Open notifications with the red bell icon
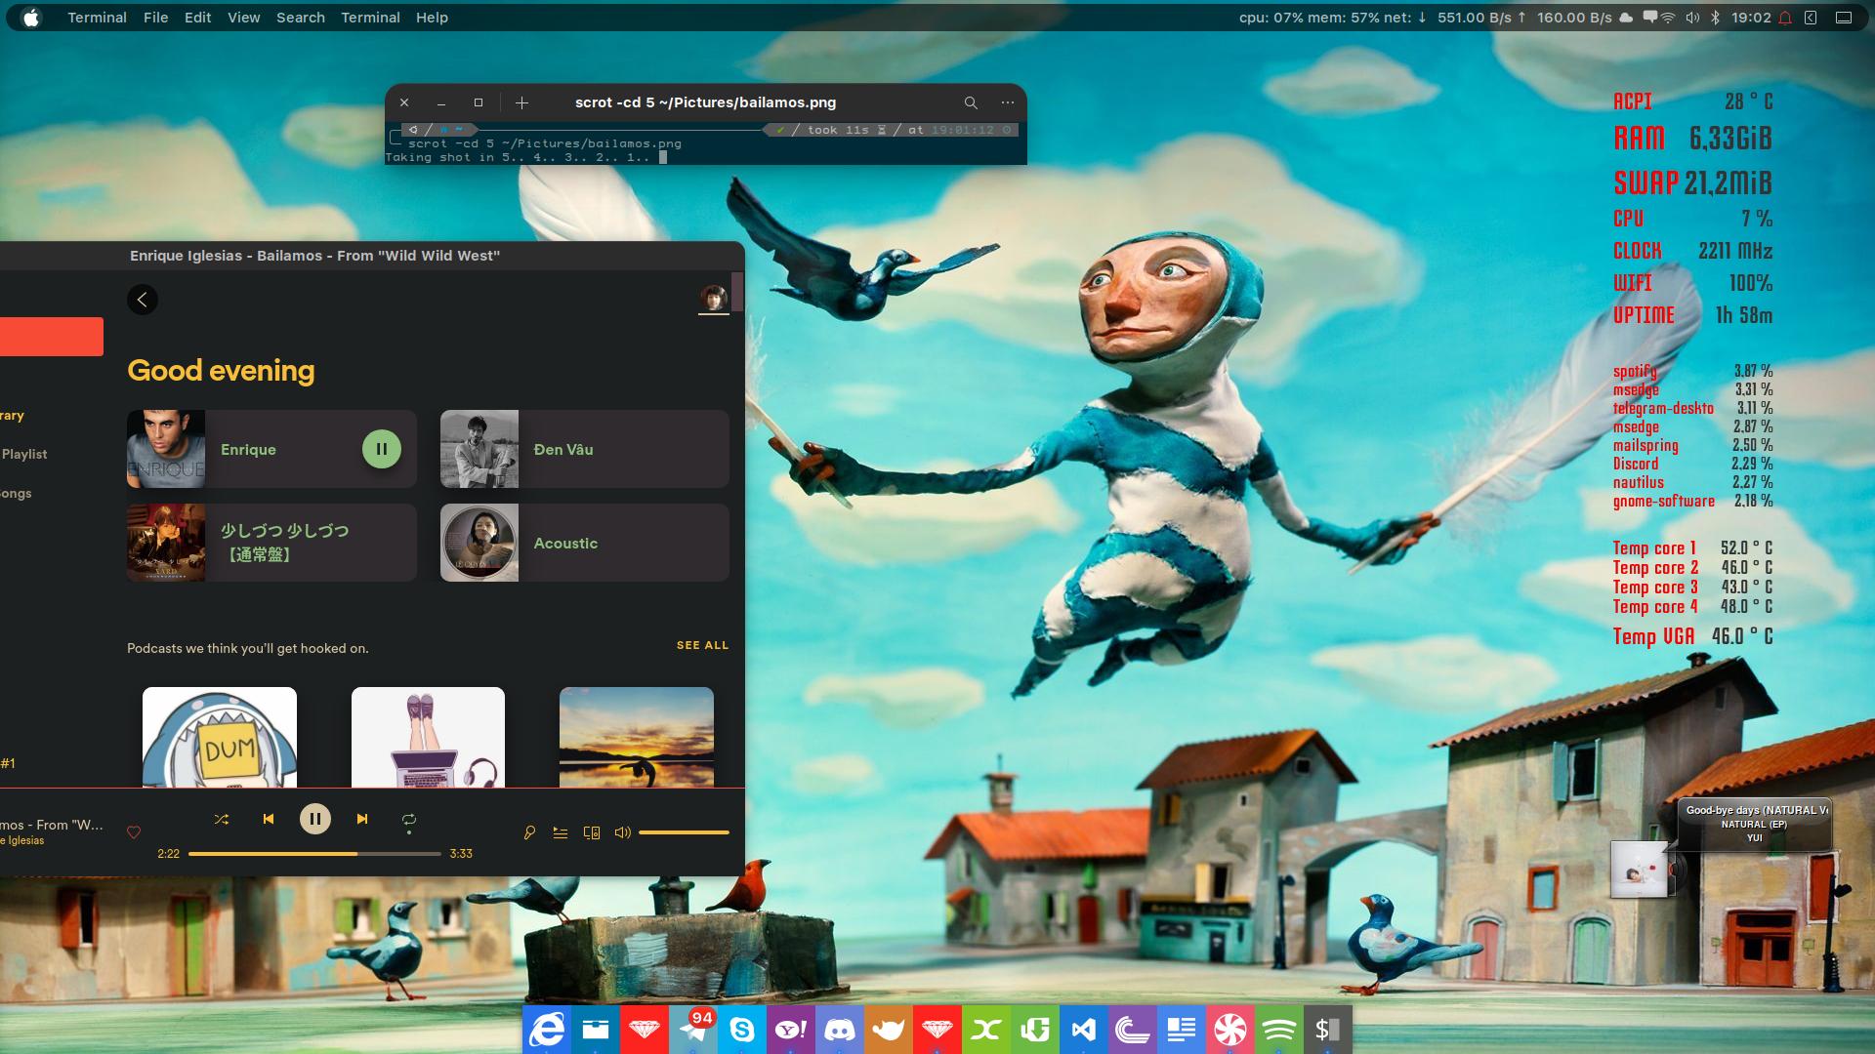 coord(1785,18)
